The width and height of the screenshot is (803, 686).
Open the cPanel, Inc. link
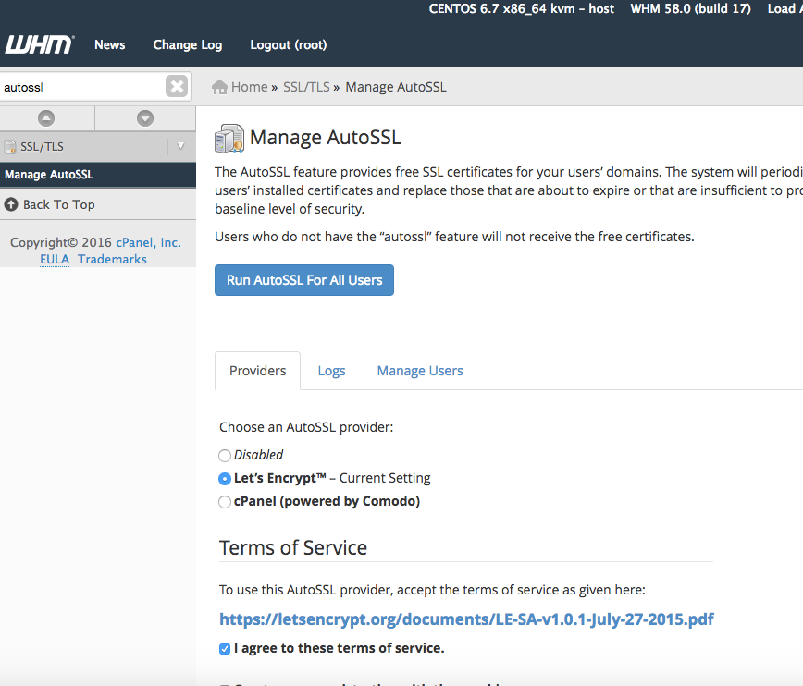coord(149,242)
